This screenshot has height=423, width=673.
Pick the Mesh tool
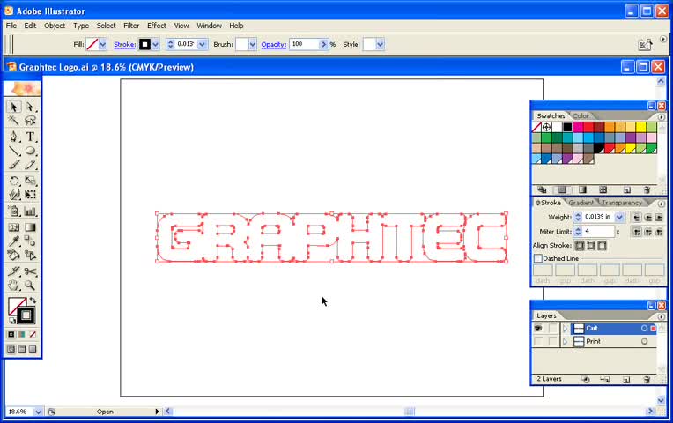tap(14, 227)
